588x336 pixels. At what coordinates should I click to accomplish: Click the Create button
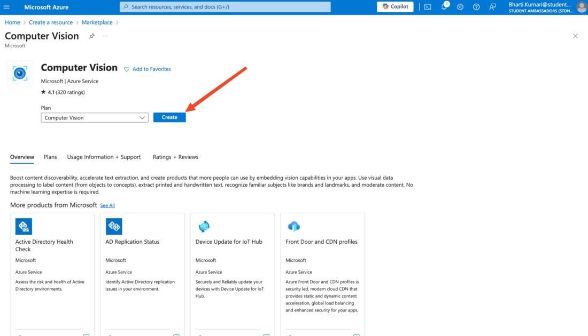(169, 117)
